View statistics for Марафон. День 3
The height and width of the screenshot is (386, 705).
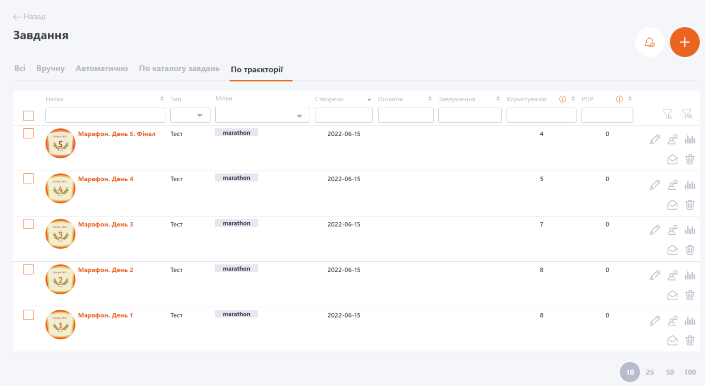pyautogui.click(x=690, y=230)
